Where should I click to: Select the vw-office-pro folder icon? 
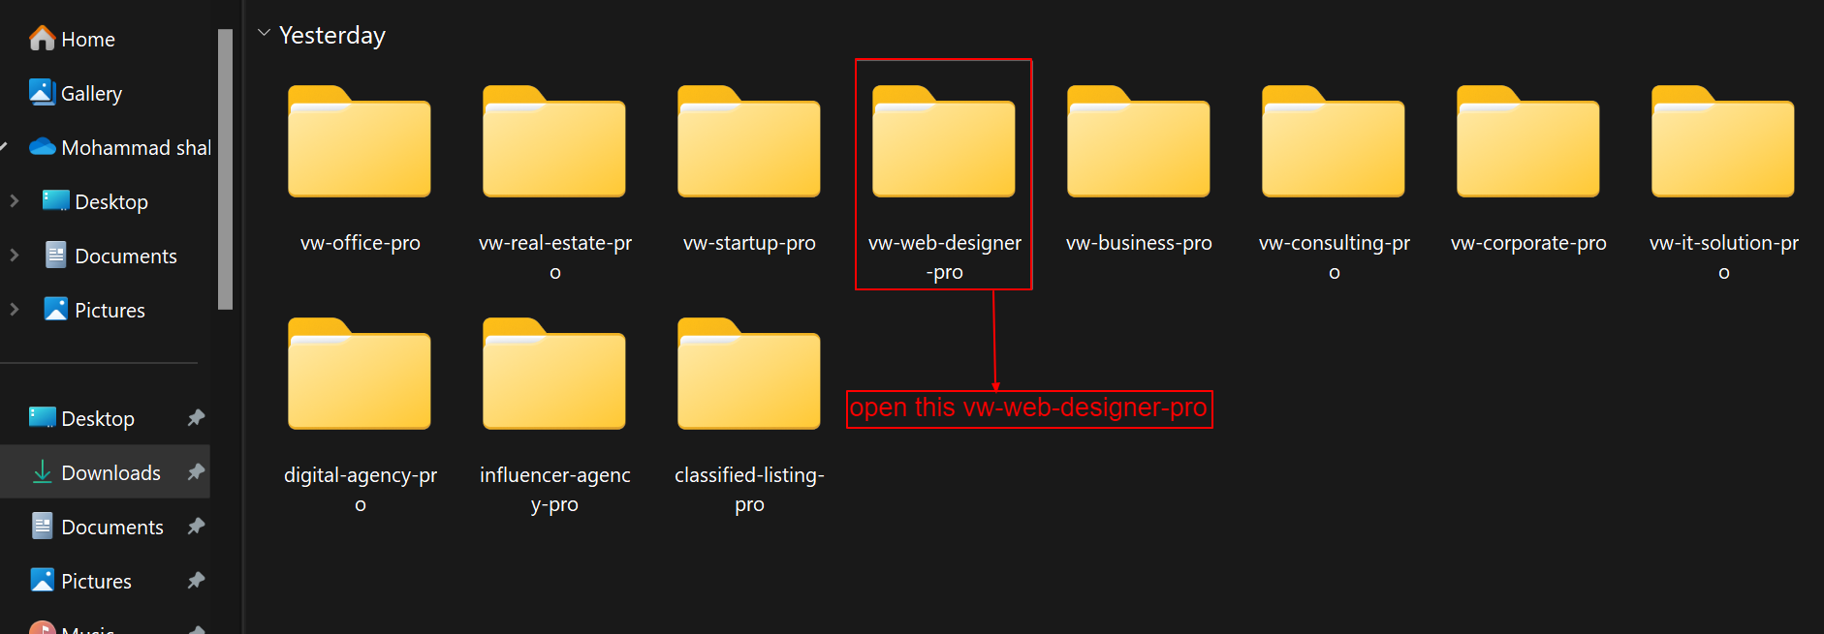[x=360, y=145]
